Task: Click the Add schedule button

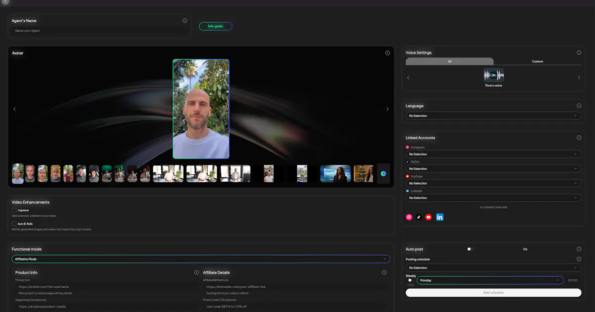Action: click(x=493, y=293)
